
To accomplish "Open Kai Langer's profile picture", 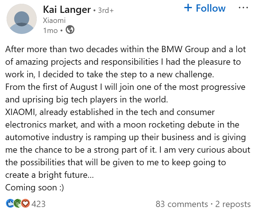I will 21,19.
